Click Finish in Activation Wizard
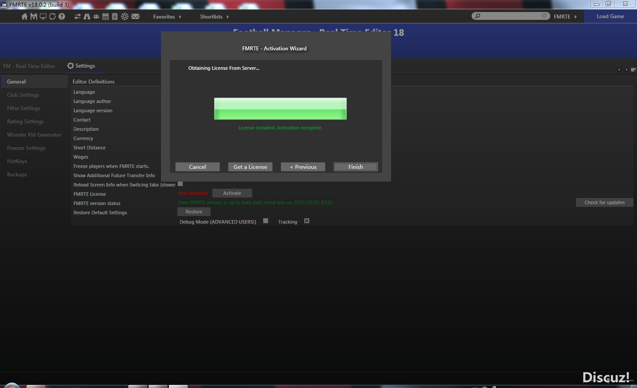Image resolution: width=637 pixels, height=388 pixels. (x=356, y=167)
